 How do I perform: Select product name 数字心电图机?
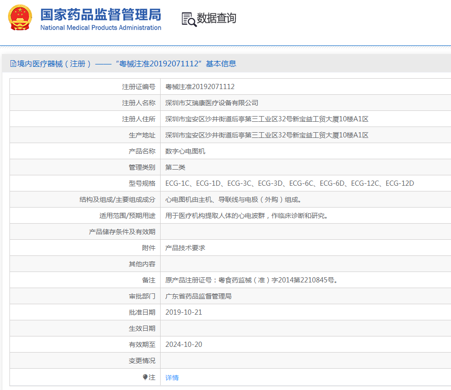(x=185, y=151)
